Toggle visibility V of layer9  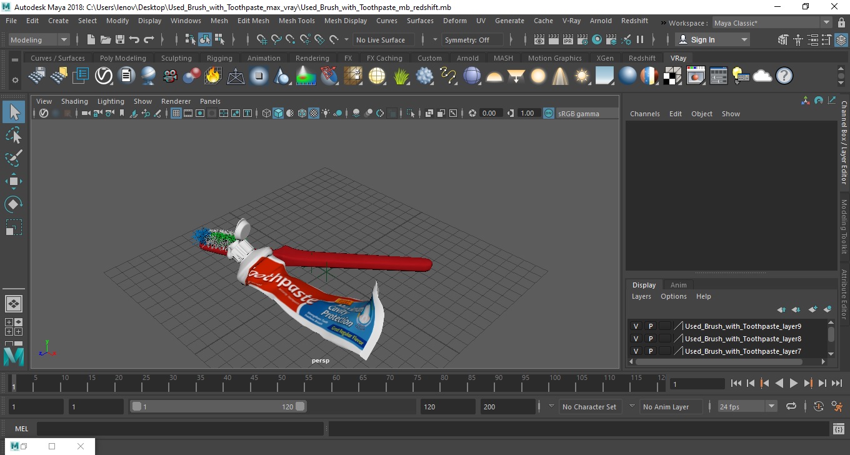[x=636, y=326]
